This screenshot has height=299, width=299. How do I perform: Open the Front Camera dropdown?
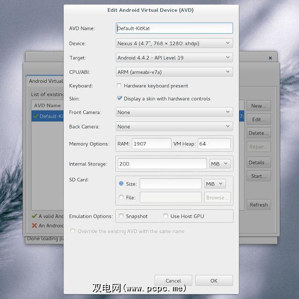pos(174,112)
